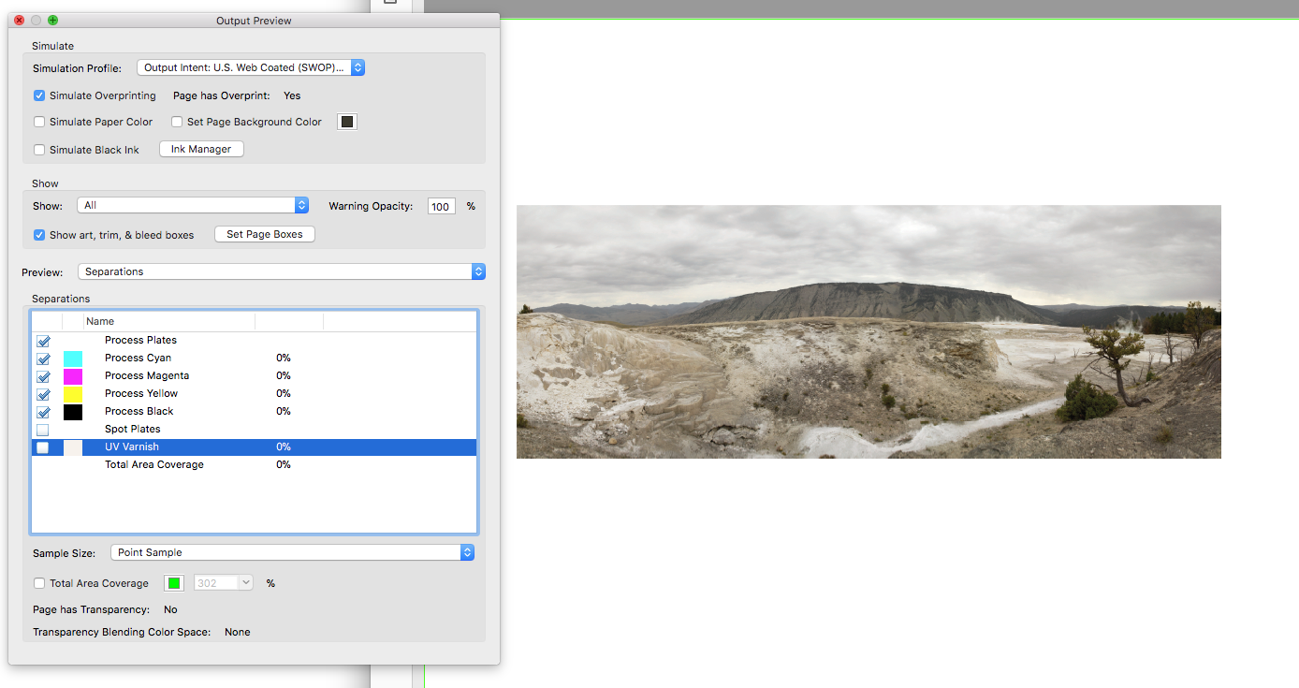The image size is (1299, 688).
Task: Click the UV Varnish color swatch
Action: coord(73,447)
